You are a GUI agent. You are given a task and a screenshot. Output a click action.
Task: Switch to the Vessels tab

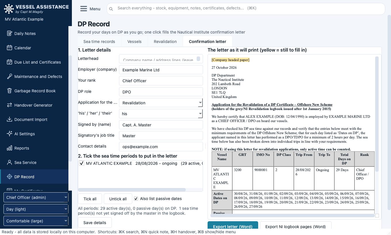click(134, 42)
